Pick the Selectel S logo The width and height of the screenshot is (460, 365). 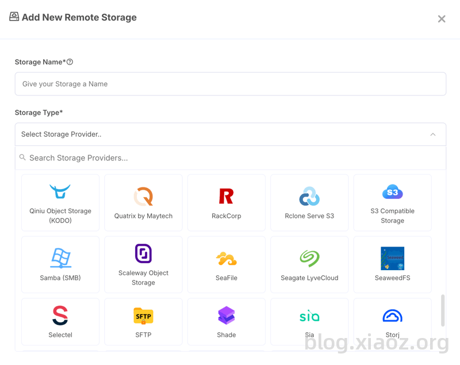tap(60, 316)
